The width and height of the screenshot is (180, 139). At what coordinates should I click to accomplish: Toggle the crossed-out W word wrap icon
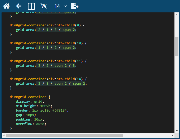pyautogui.click(x=44, y=6)
